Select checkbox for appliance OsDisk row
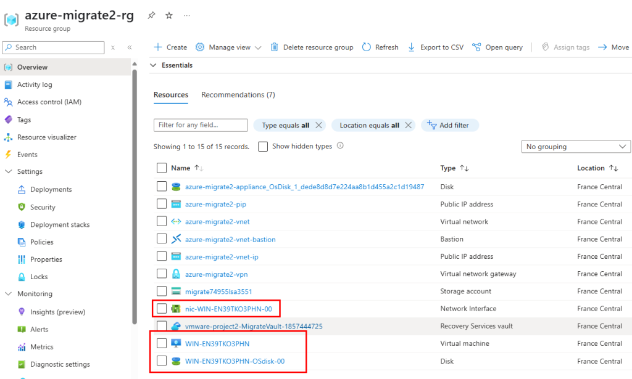The height and width of the screenshot is (379, 632). pos(162,186)
